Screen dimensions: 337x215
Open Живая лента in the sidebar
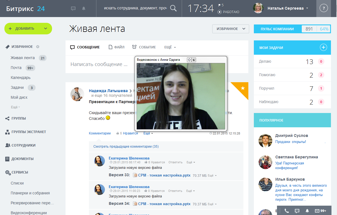[23, 58]
